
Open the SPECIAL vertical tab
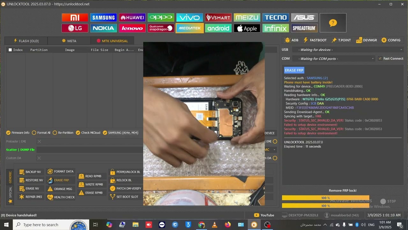(10, 195)
